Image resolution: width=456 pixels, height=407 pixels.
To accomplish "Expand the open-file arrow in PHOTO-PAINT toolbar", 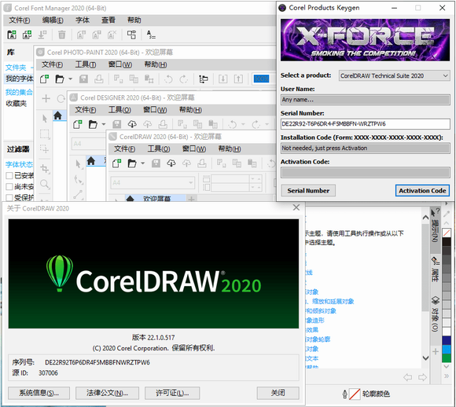I will pos(70,79).
